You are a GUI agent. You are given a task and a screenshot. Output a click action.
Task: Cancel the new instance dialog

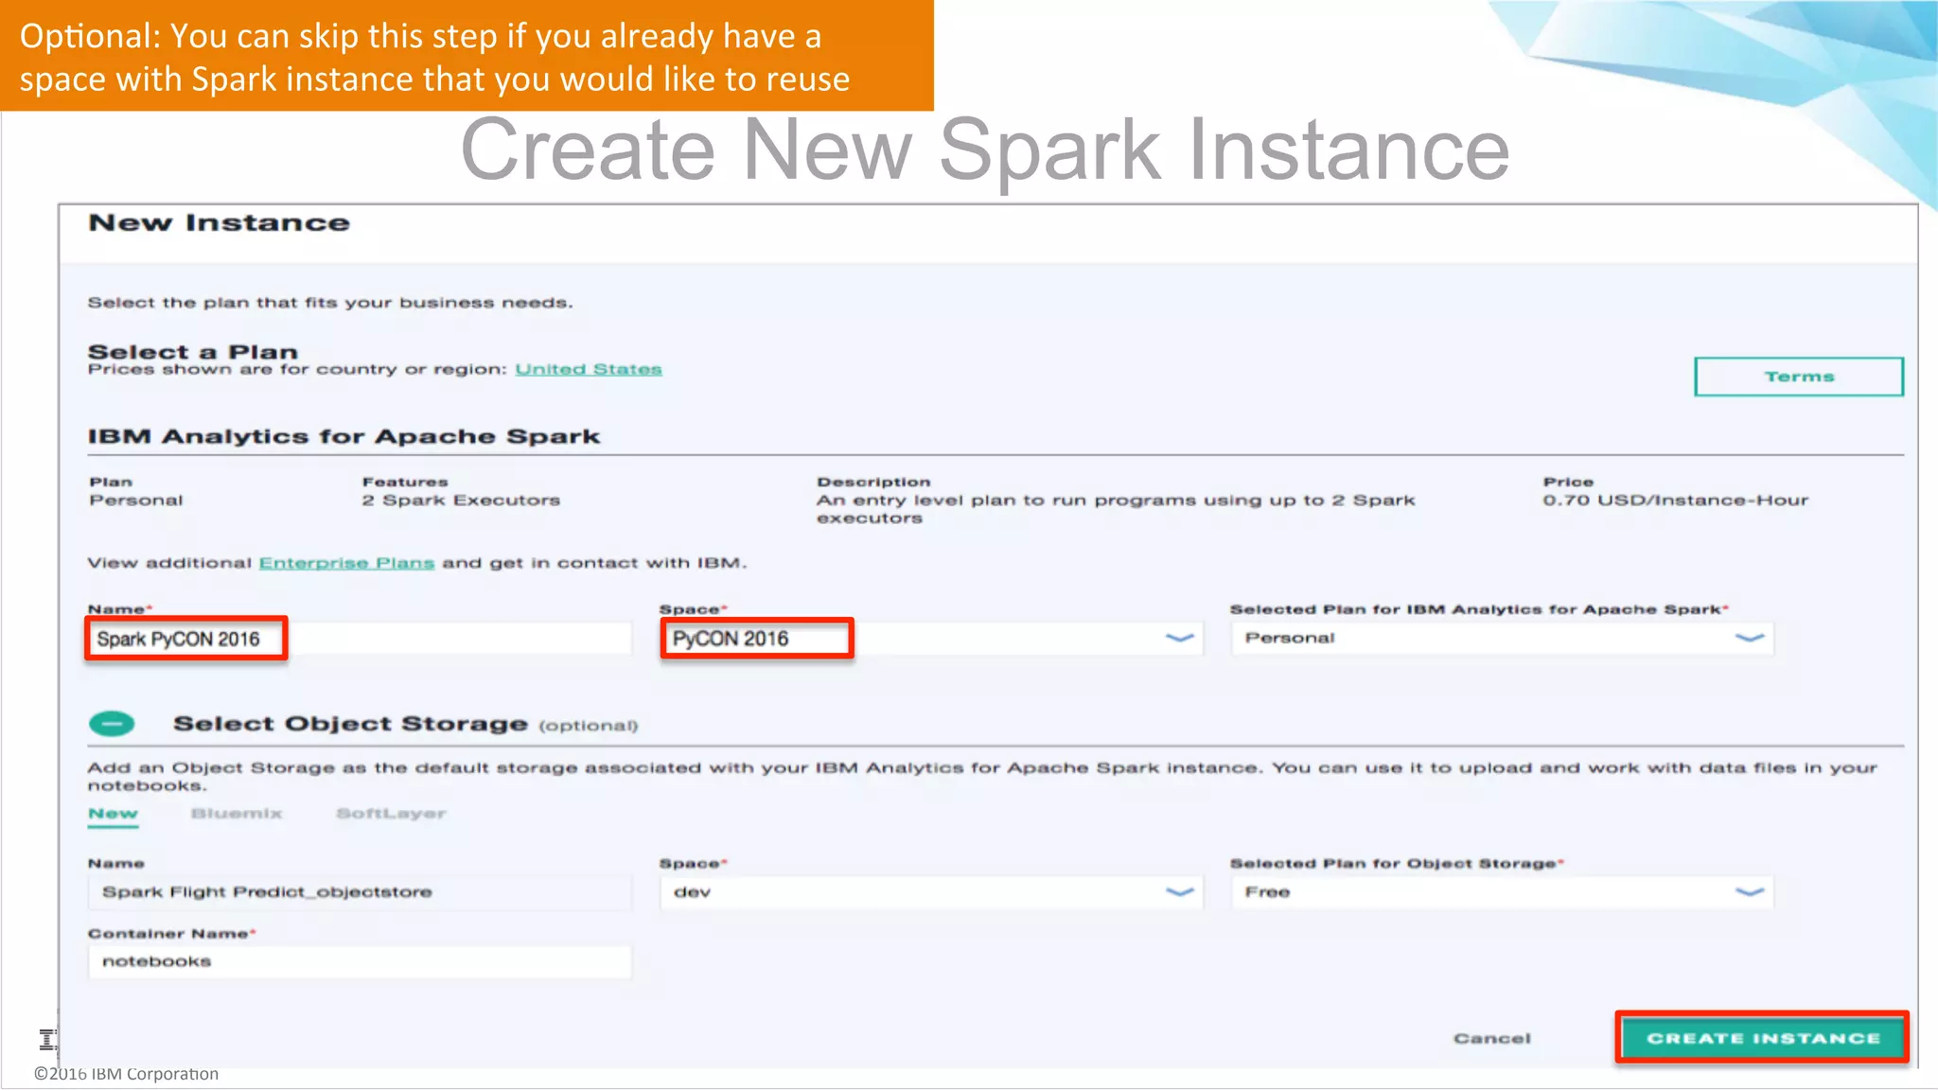[x=1491, y=1038]
